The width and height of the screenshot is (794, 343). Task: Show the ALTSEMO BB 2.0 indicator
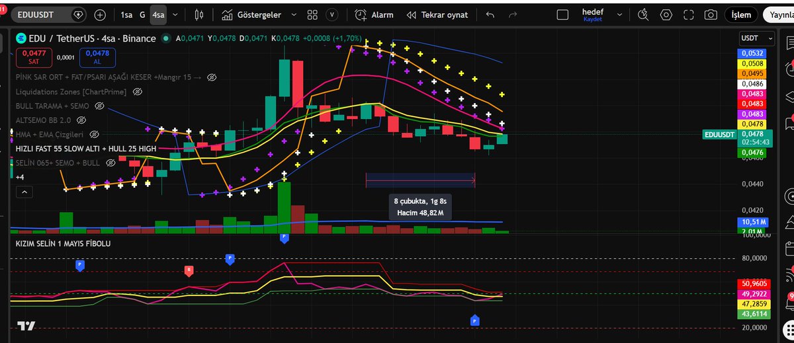click(81, 120)
